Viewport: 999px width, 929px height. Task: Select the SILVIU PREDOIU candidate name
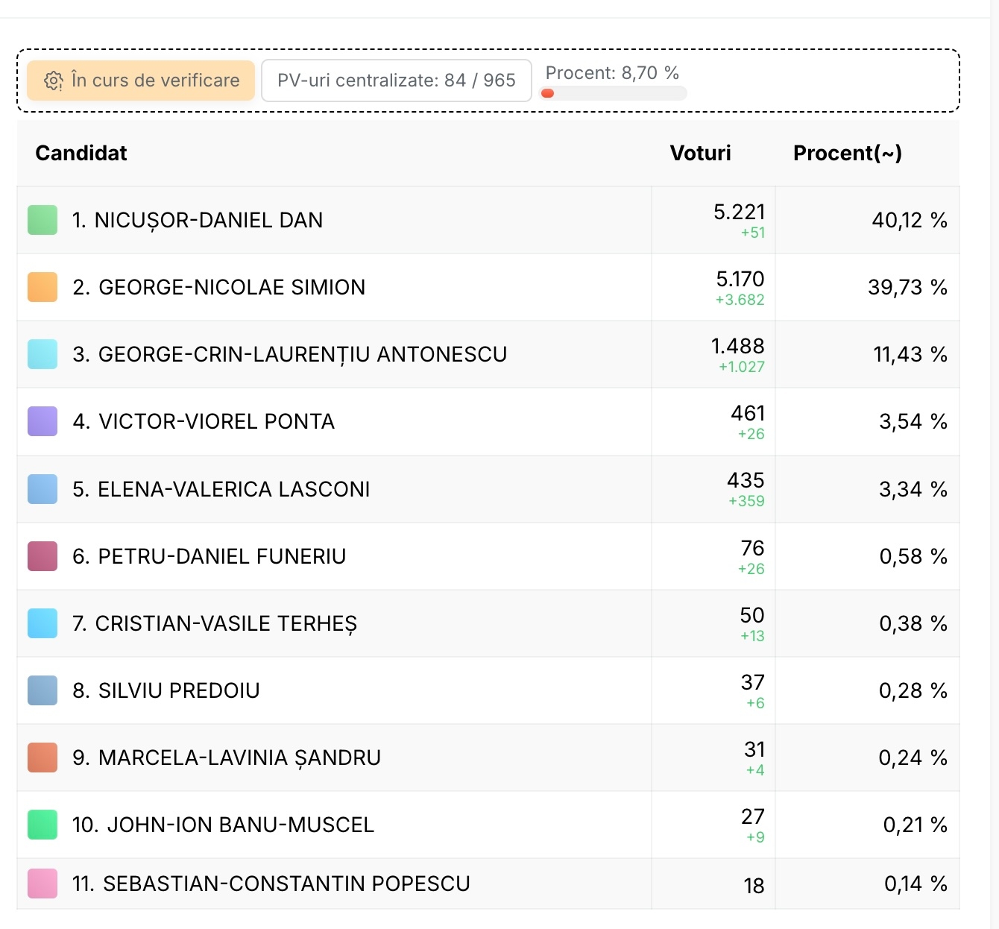coord(178,690)
